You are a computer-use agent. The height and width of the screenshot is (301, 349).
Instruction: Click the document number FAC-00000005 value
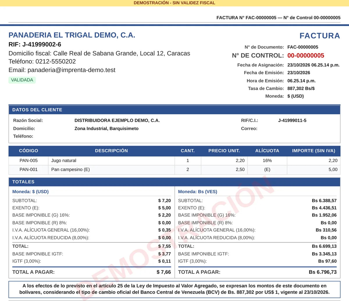click(303, 47)
